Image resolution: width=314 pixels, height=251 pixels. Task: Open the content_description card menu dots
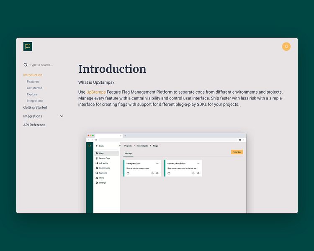tap(198, 163)
